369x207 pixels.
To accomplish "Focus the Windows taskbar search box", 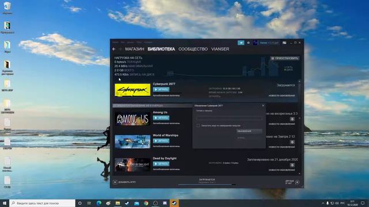I will coord(42,203).
